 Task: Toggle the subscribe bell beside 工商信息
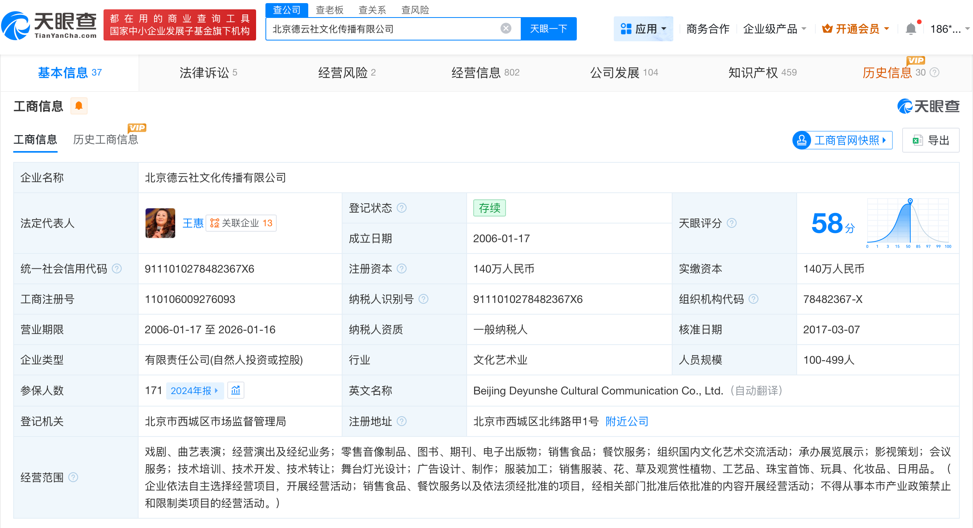pos(79,106)
